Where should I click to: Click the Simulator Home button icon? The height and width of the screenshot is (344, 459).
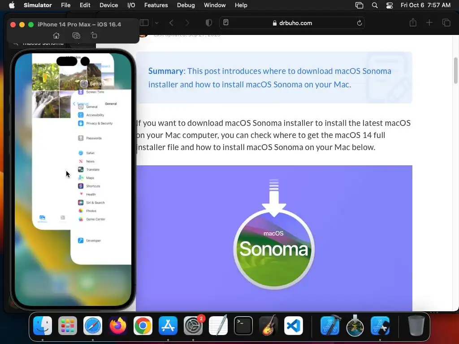point(56,35)
